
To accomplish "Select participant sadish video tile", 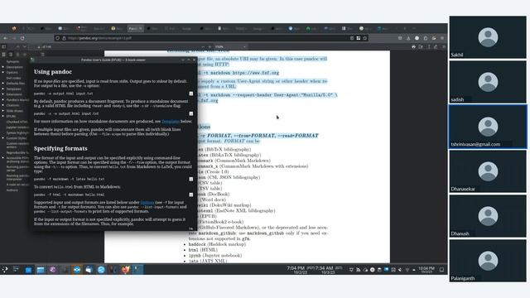I will [x=488, y=82].
